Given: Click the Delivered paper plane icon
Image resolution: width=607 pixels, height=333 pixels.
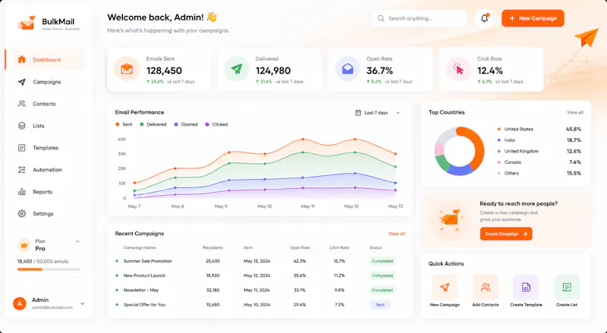Looking at the screenshot, I should pyautogui.click(x=237, y=69).
